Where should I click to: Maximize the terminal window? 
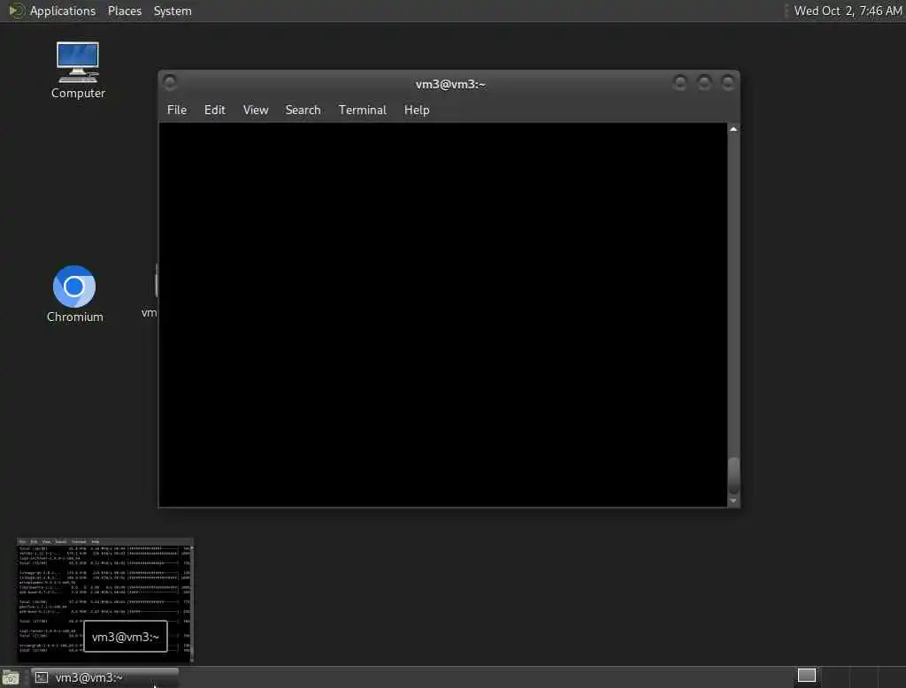703,83
